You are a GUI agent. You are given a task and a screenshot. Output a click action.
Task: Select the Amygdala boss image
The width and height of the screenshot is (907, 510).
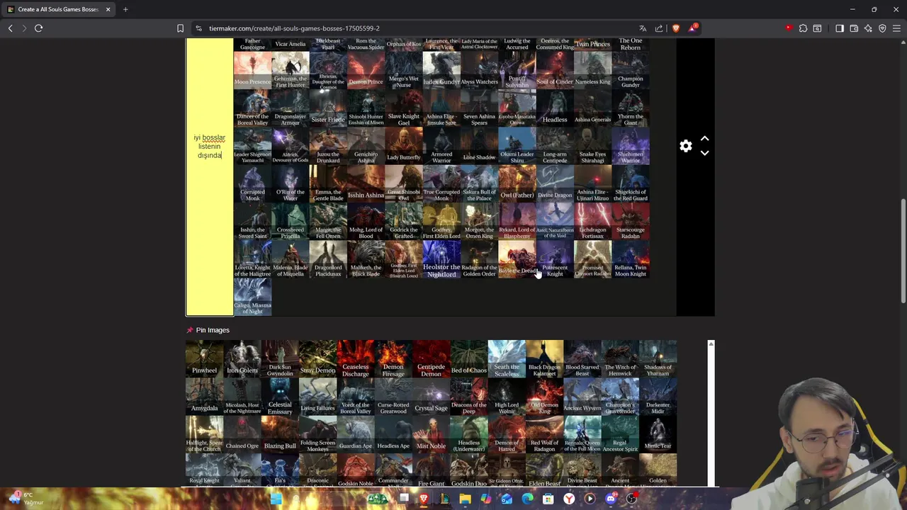[x=204, y=397]
